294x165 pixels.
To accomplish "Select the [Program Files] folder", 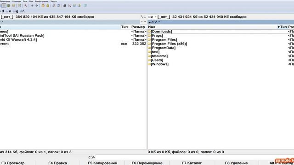I will click(x=164, y=40).
